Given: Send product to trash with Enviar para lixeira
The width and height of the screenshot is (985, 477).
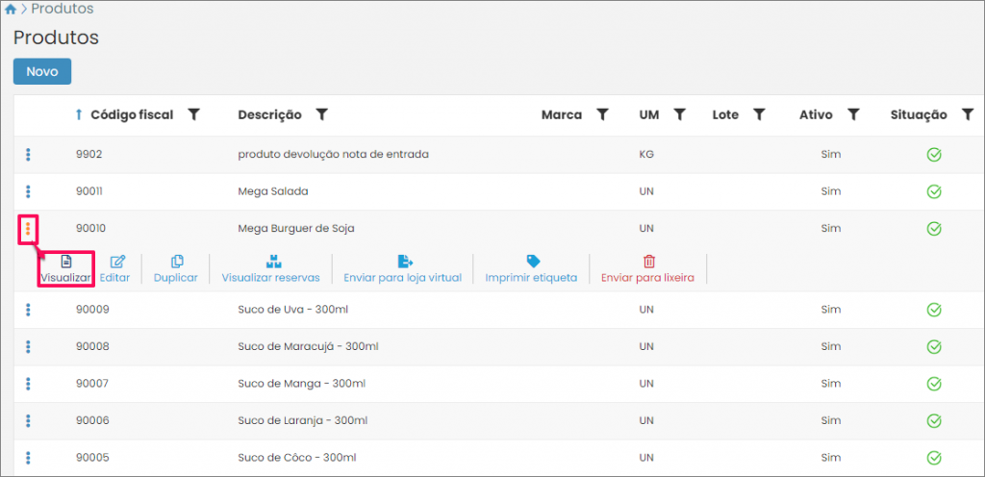Looking at the screenshot, I should pyautogui.click(x=647, y=268).
